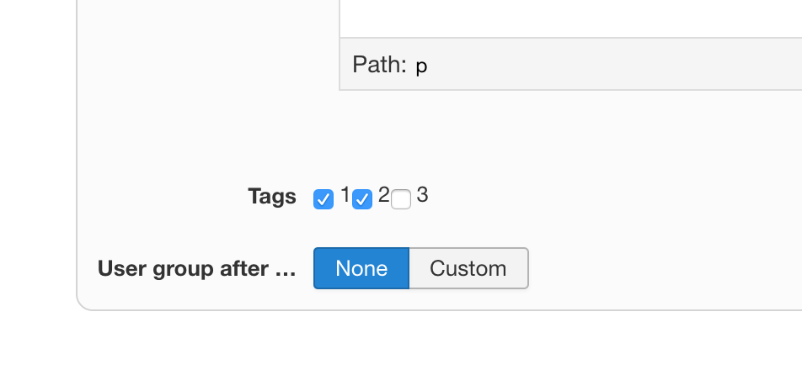Image resolution: width=802 pixels, height=375 pixels.
Task: Click the "User group after …" label
Action: 197,269
